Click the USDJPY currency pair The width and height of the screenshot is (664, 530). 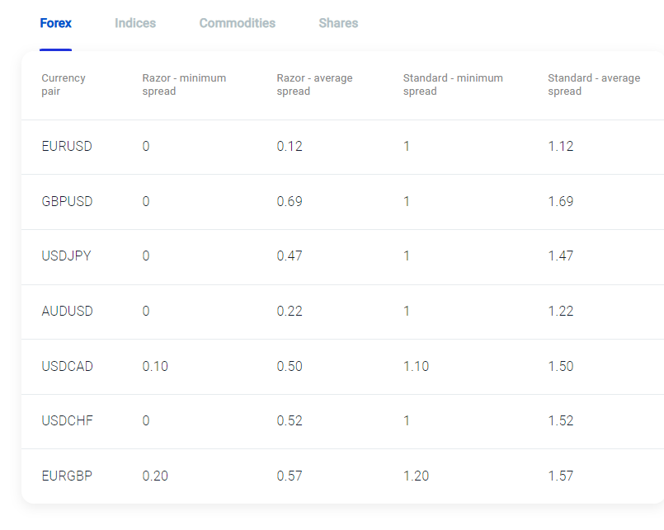[x=66, y=256]
